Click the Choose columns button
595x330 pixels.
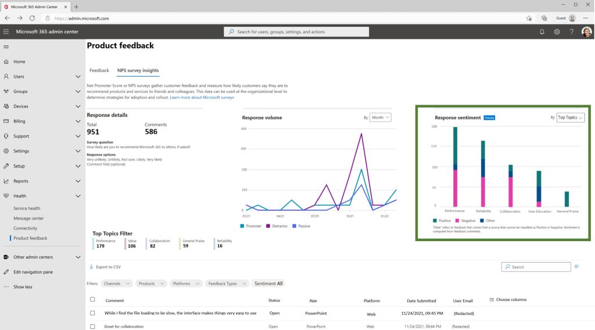pos(508,300)
